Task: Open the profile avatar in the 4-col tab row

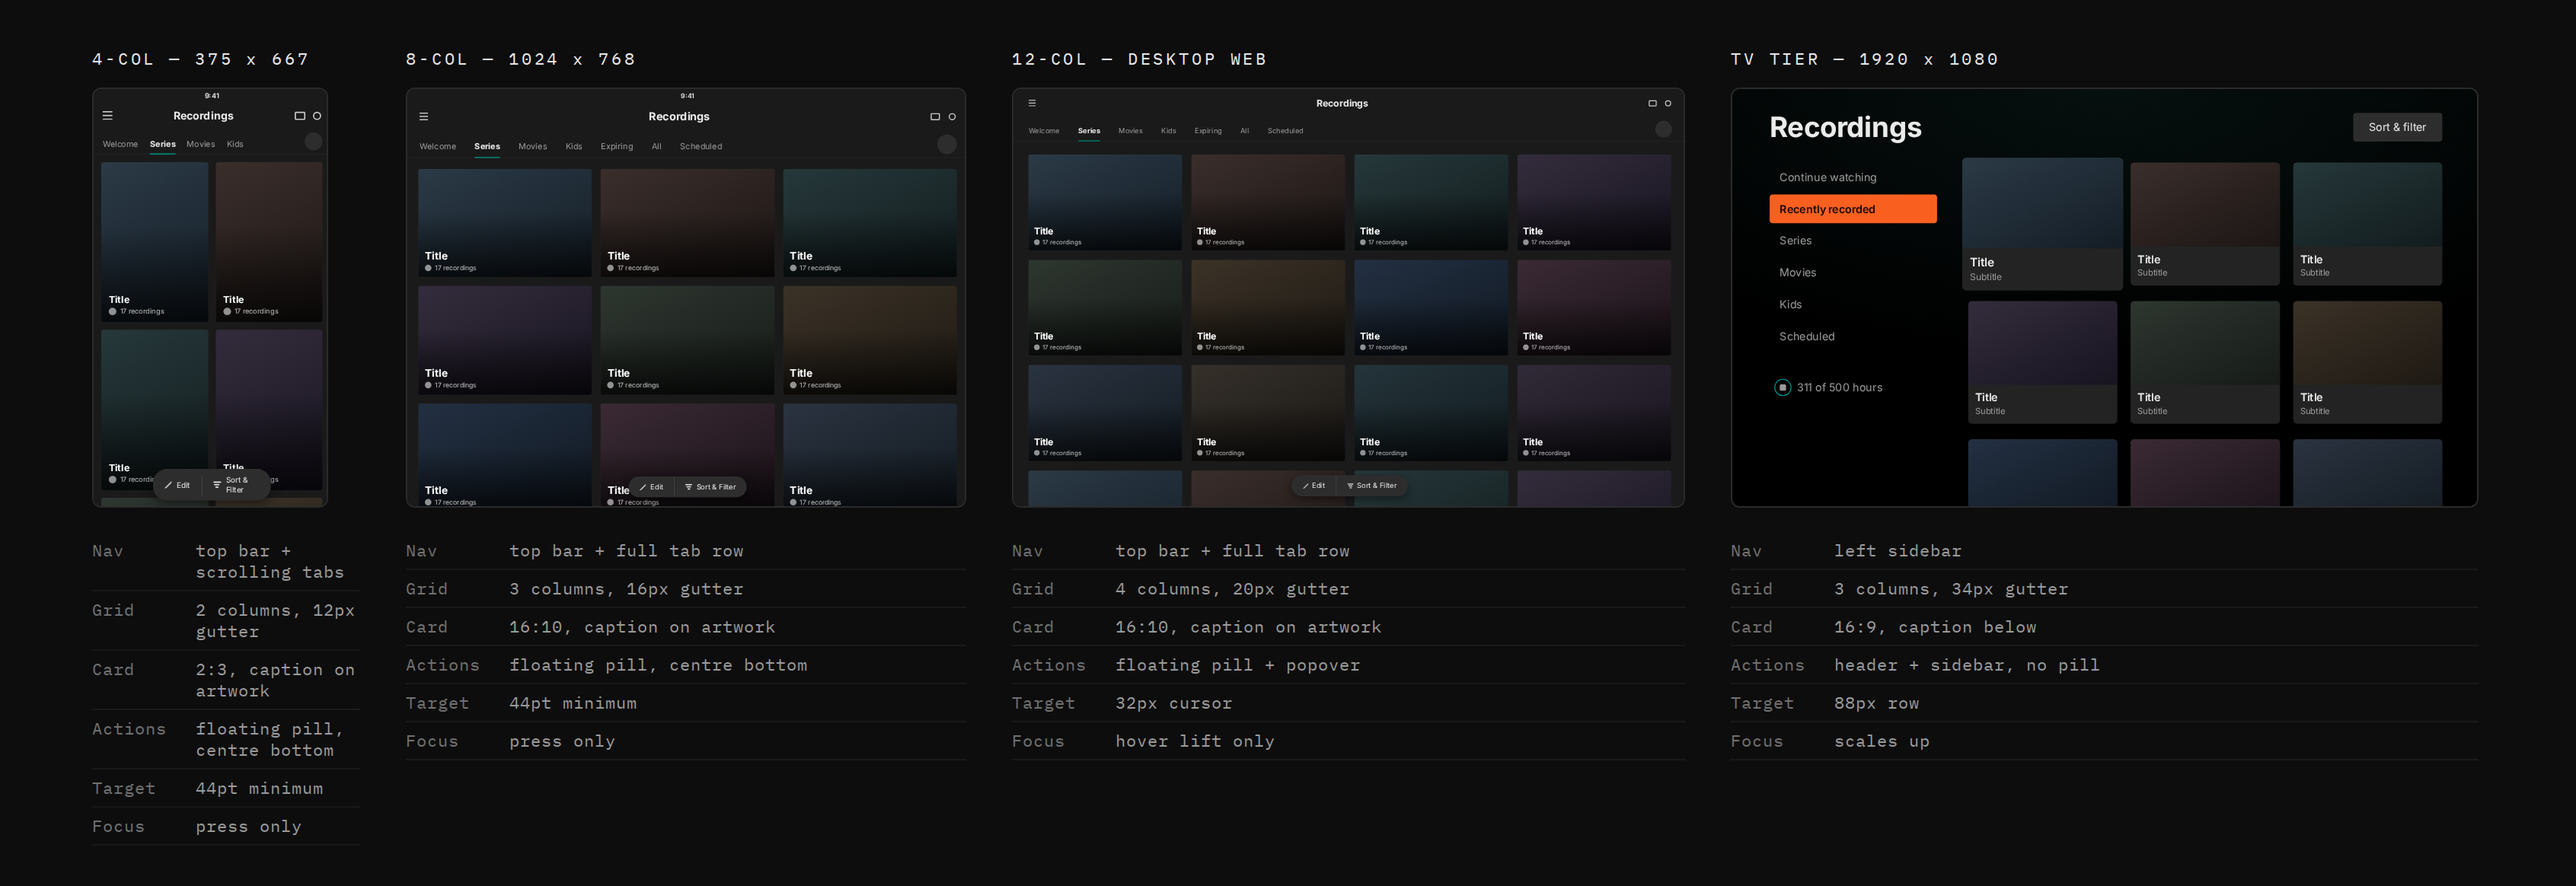Action: tap(313, 142)
